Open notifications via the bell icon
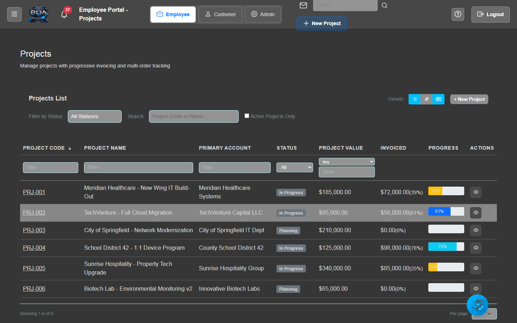 [65, 15]
